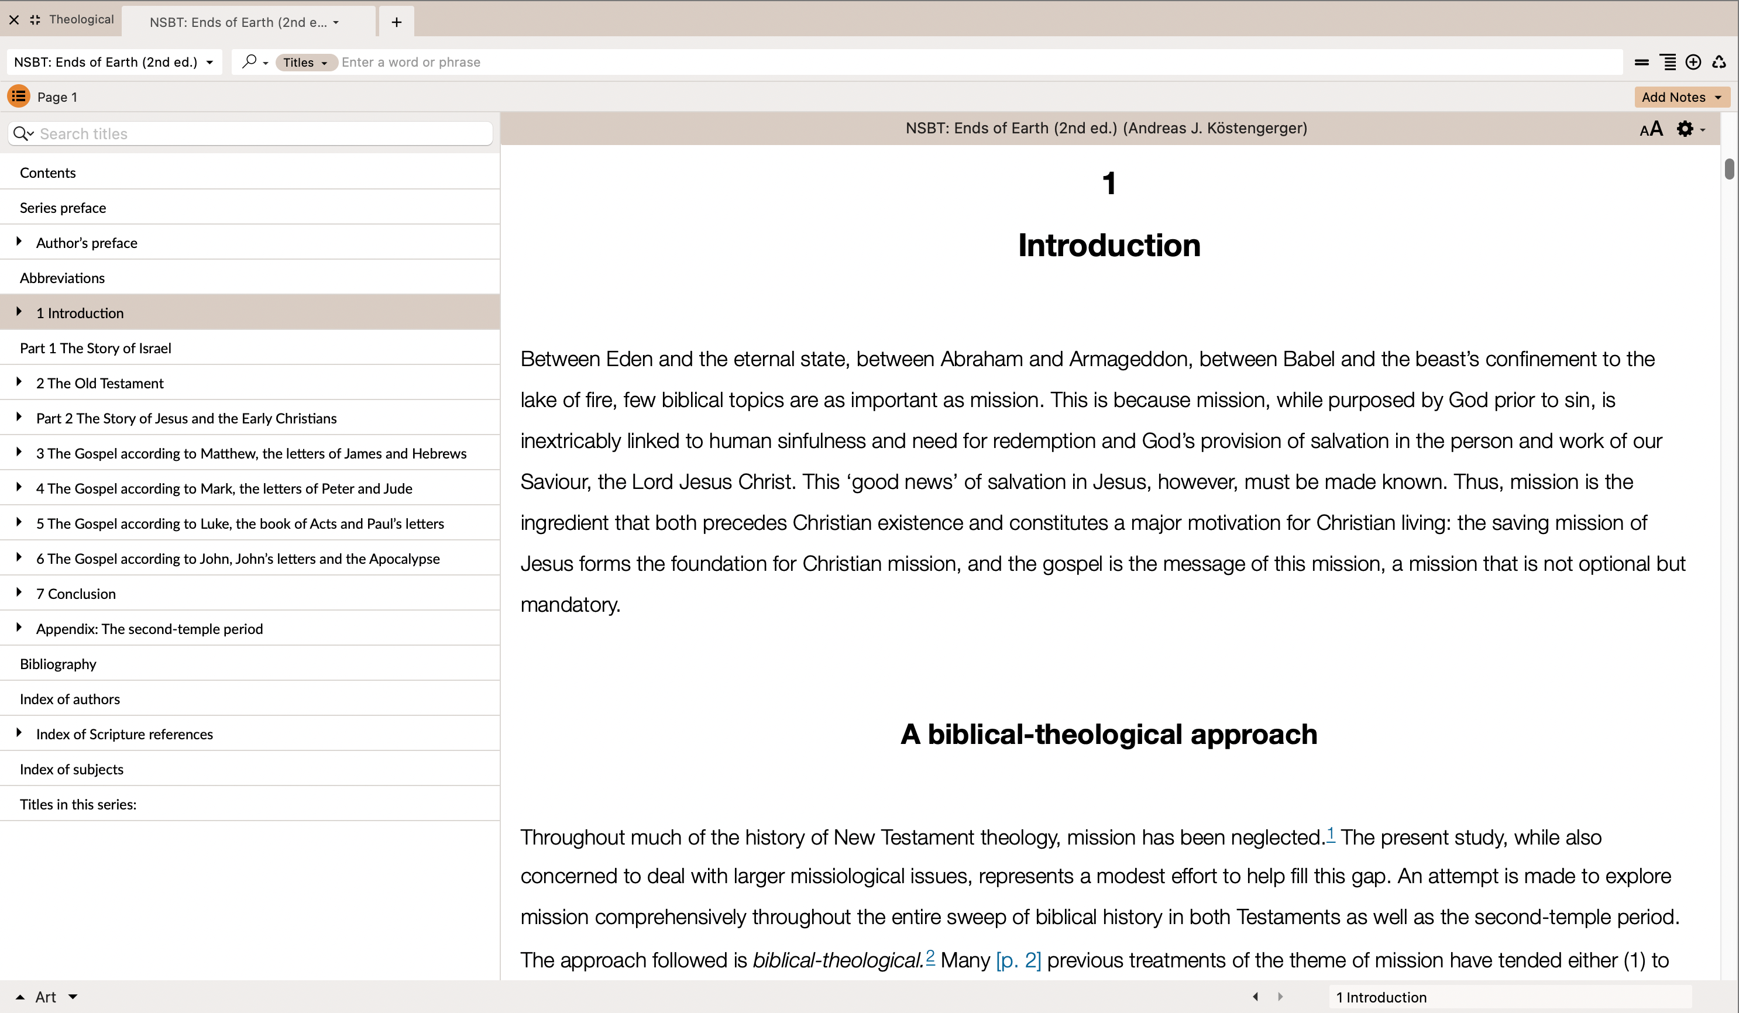Open the Add Notes dropdown
The height and width of the screenshot is (1013, 1739).
(x=1682, y=97)
